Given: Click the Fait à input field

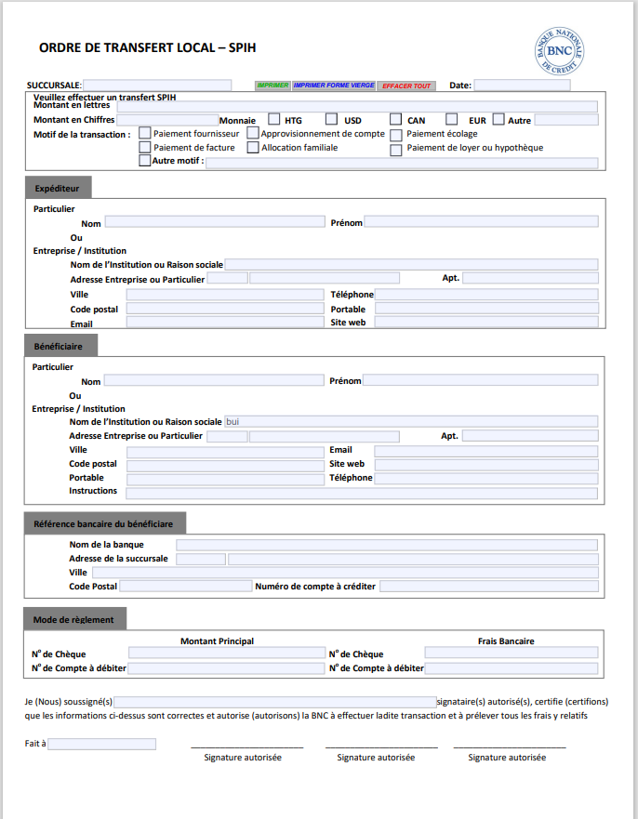Looking at the screenshot, I should 102,744.
